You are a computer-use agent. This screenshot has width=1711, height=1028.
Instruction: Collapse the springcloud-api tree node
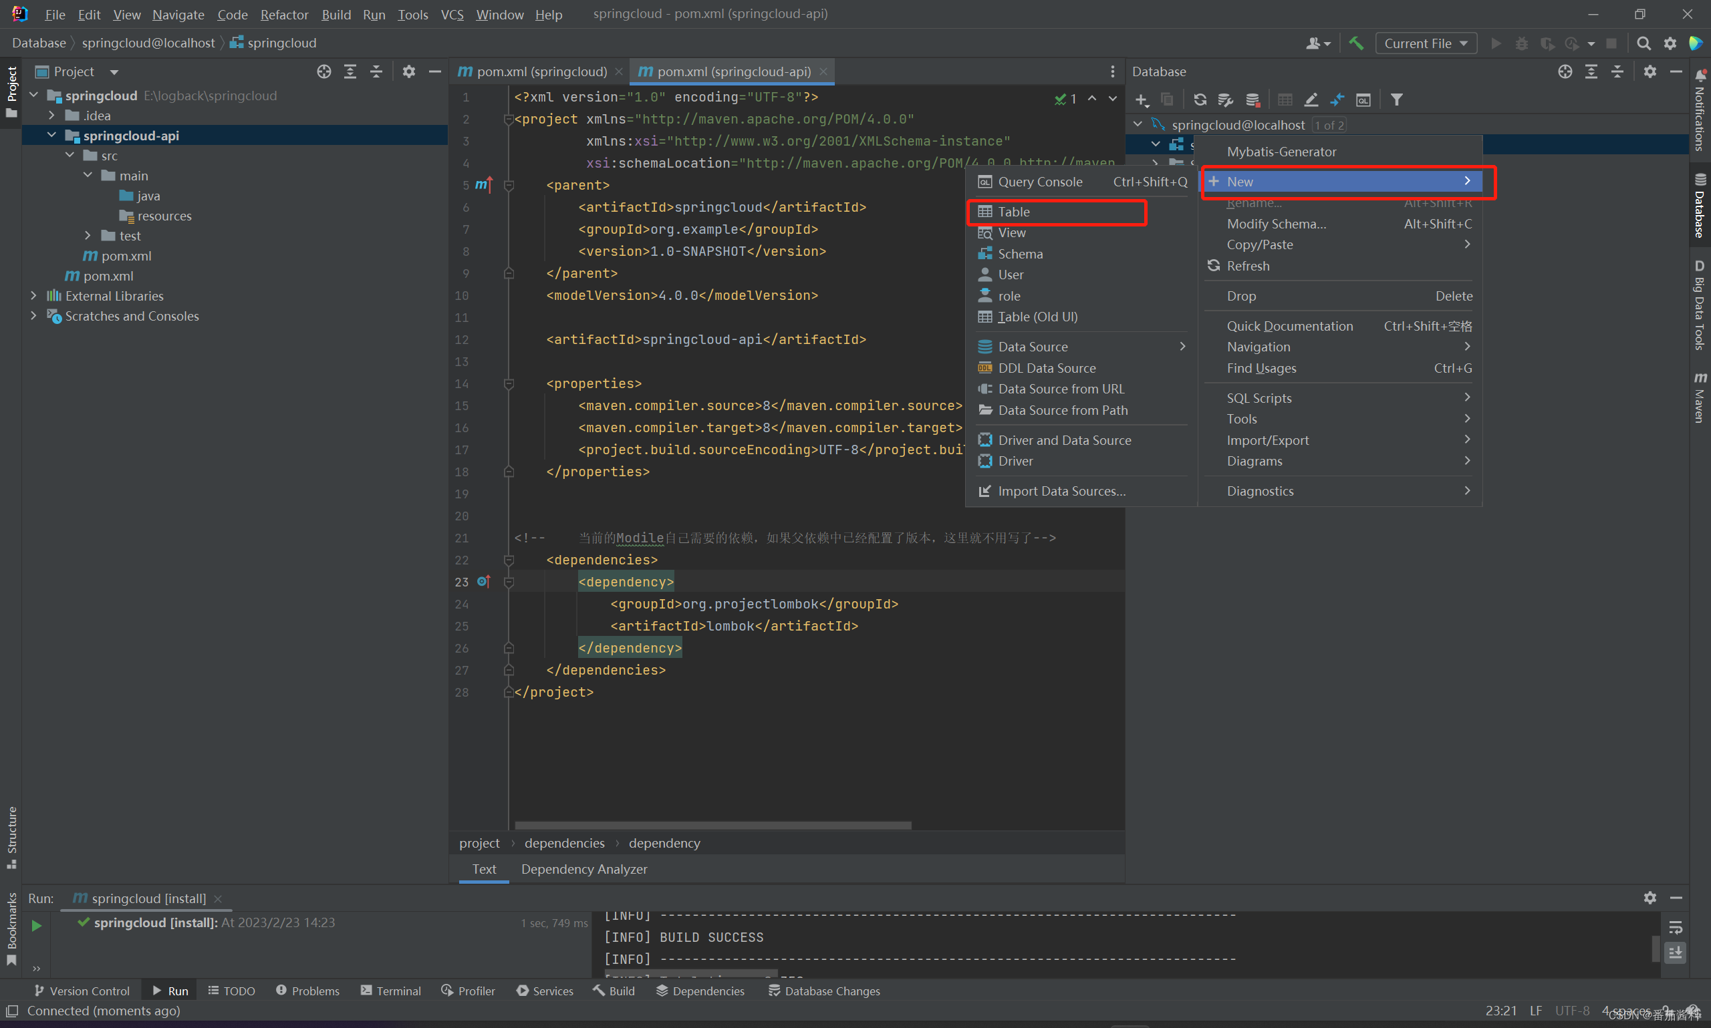[52, 135]
